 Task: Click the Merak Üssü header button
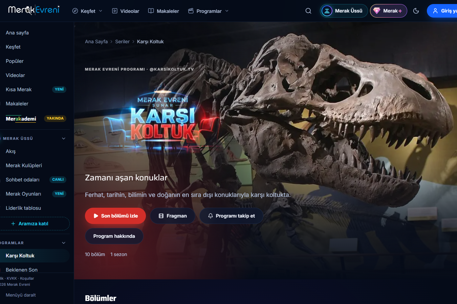(344, 11)
